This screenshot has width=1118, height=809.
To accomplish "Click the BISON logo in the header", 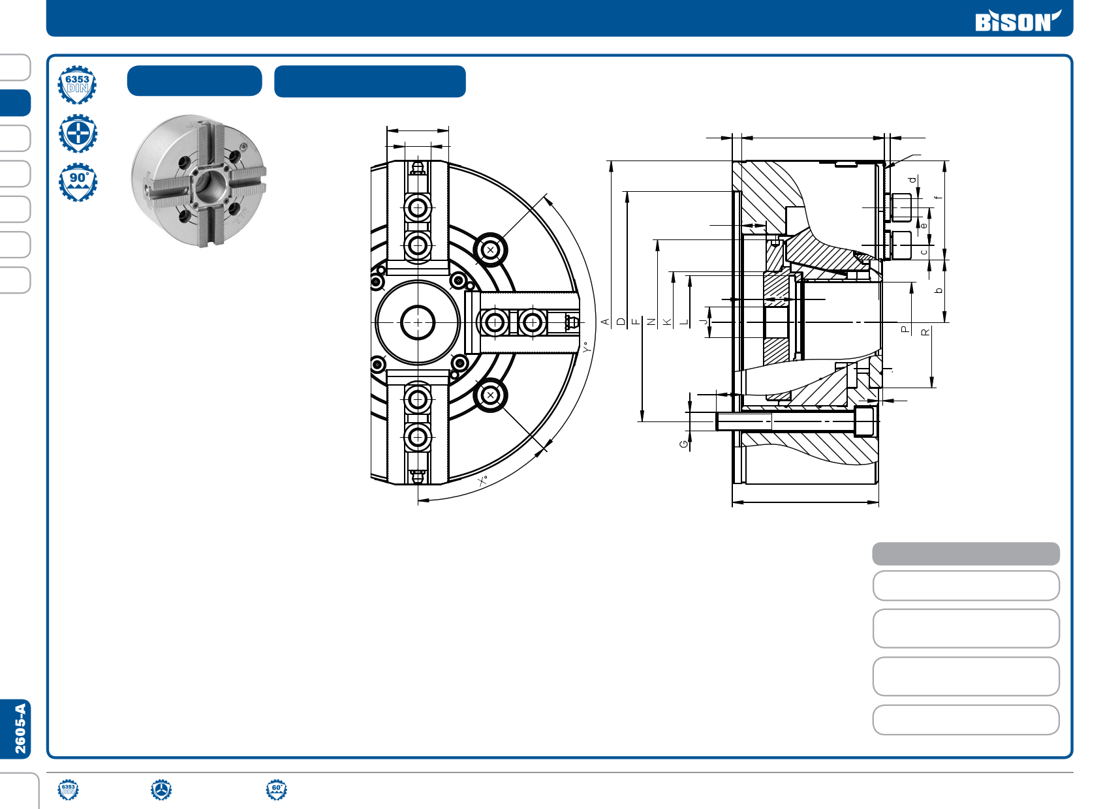I will (x=1017, y=21).
